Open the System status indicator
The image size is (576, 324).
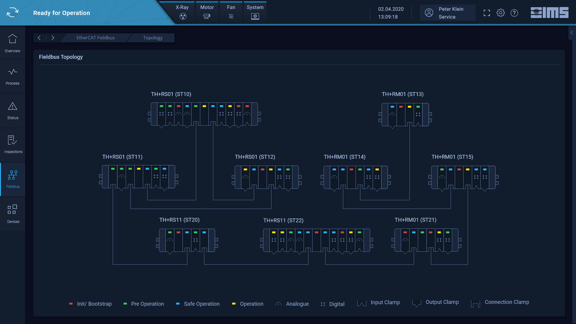tap(255, 12)
